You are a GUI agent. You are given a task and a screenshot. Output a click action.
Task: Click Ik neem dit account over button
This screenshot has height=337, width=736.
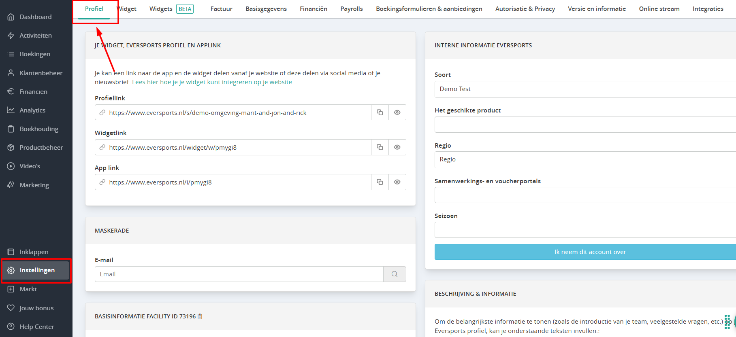click(x=585, y=252)
